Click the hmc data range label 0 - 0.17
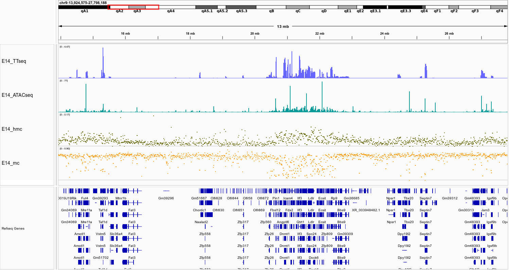The width and height of the screenshot is (509, 270). pyautogui.click(x=65, y=114)
